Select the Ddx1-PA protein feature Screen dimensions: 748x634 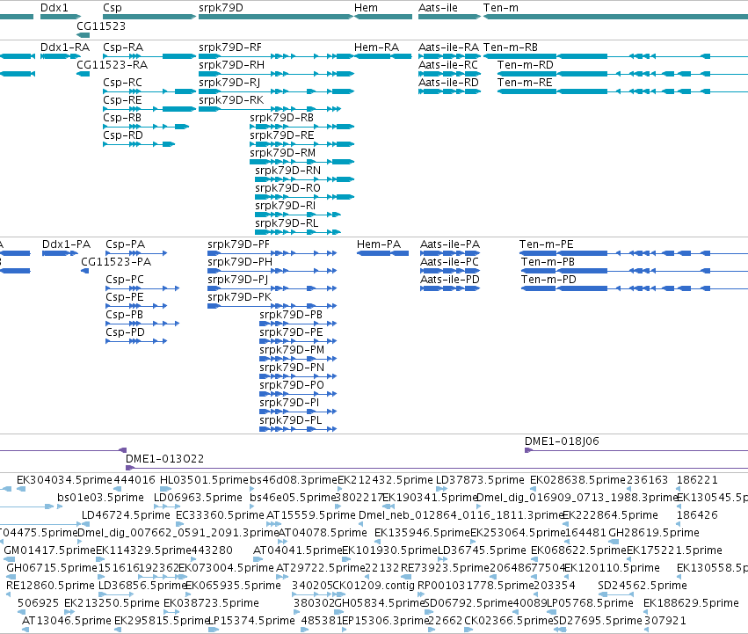pyautogui.click(x=60, y=253)
